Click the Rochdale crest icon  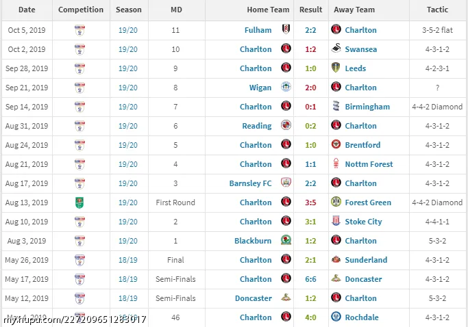click(x=336, y=317)
